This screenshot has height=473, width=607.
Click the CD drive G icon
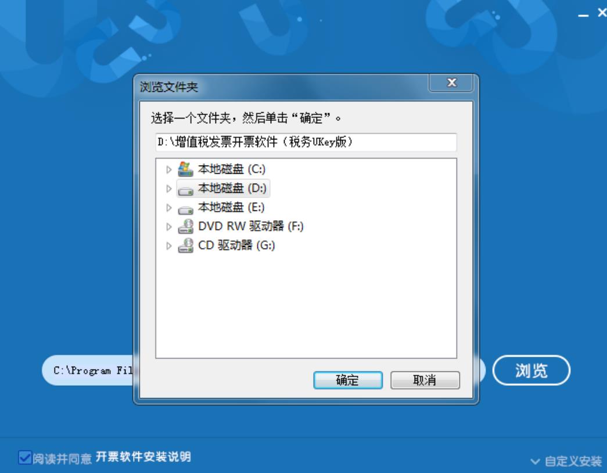pyautogui.click(x=185, y=245)
